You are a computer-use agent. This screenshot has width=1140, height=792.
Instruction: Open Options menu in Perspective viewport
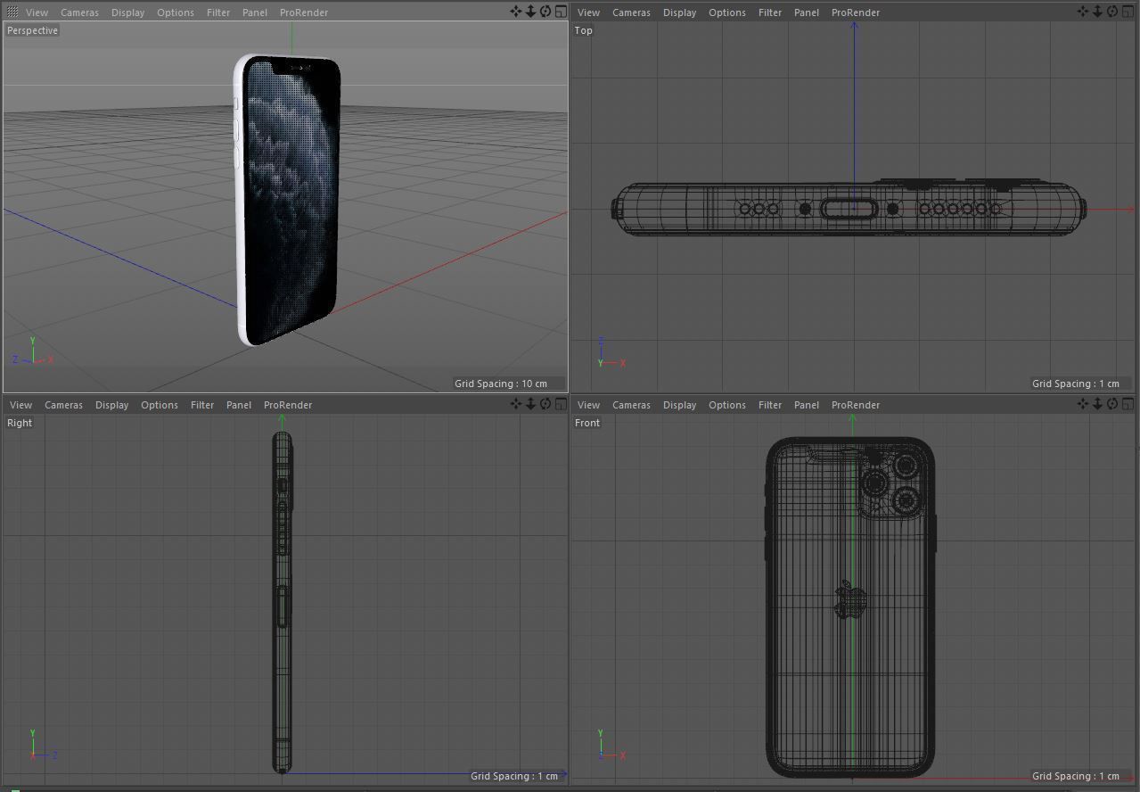[x=175, y=12]
